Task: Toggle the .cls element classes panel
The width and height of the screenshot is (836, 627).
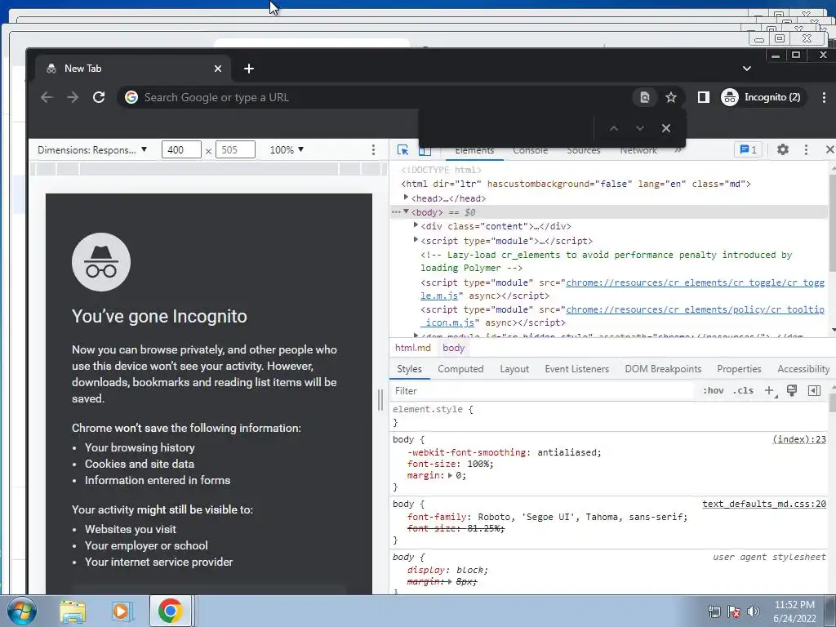Action: (x=743, y=390)
